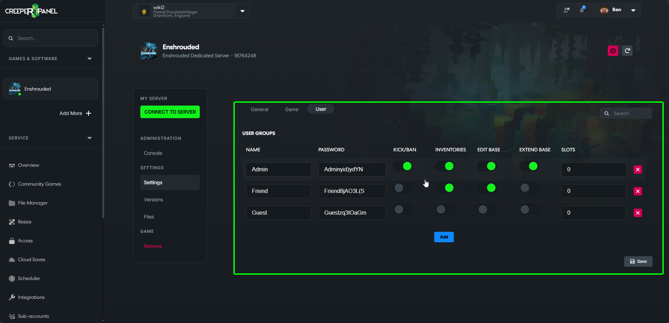The height and width of the screenshot is (323, 669).
Task: Open Scheduler in the sidebar
Action: pyautogui.click(x=24, y=278)
